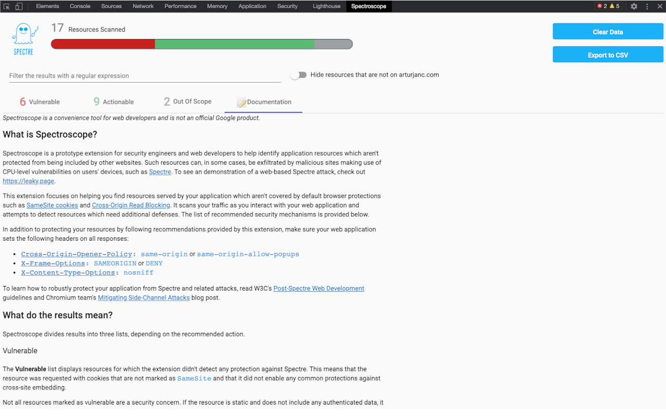666x416 pixels.
Task: Open the Application tab
Action: tap(252, 6)
